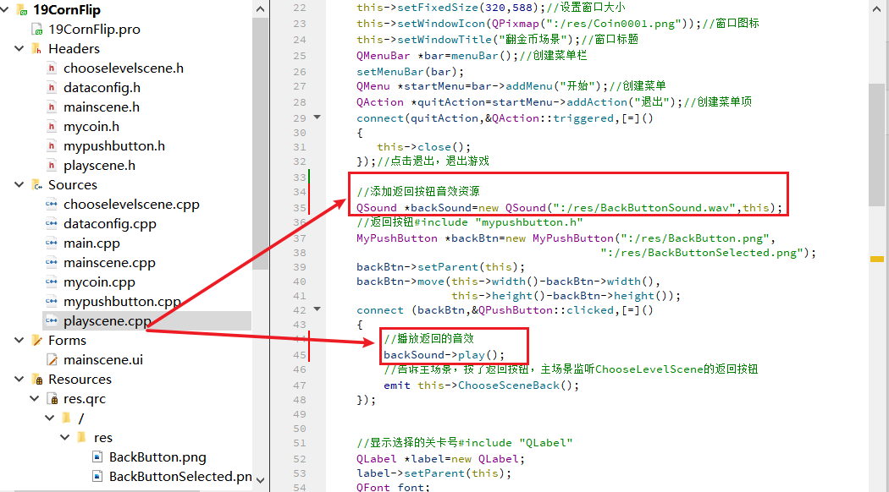Image resolution: width=889 pixels, height=492 pixels.
Task: Collapse the Headers folder
Action: pyautogui.click(x=19, y=48)
